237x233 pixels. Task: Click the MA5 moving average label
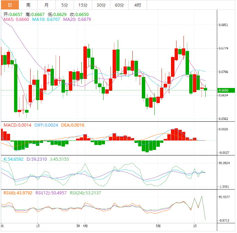click(x=16, y=20)
